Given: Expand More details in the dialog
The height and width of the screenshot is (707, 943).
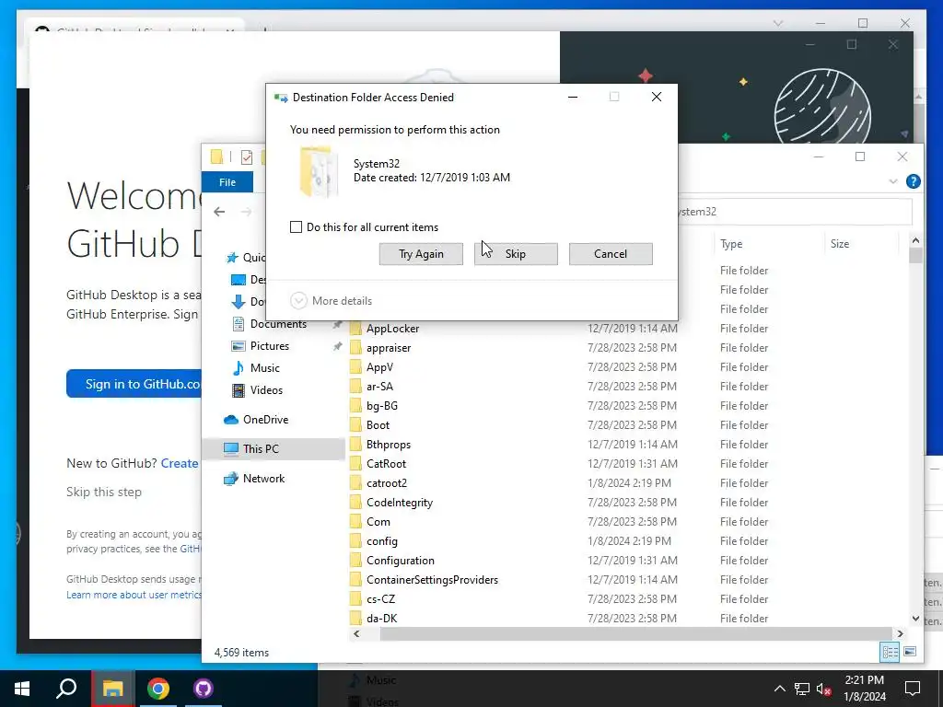Looking at the screenshot, I should [332, 301].
